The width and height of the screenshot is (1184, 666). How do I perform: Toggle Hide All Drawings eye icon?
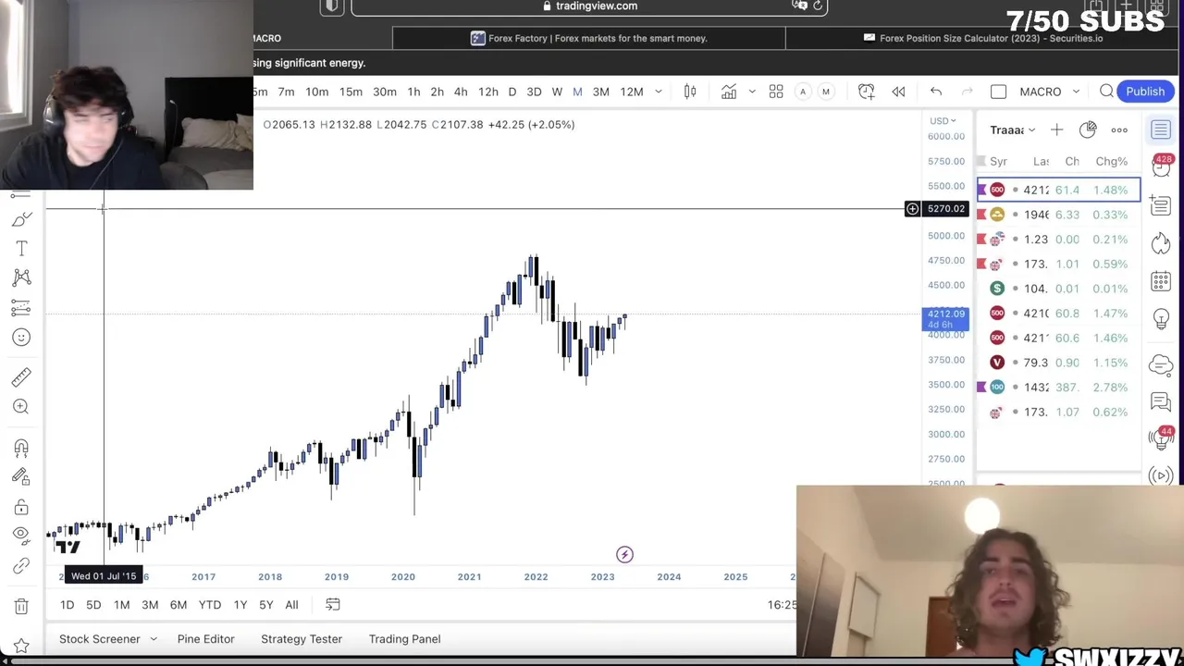coord(21,535)
